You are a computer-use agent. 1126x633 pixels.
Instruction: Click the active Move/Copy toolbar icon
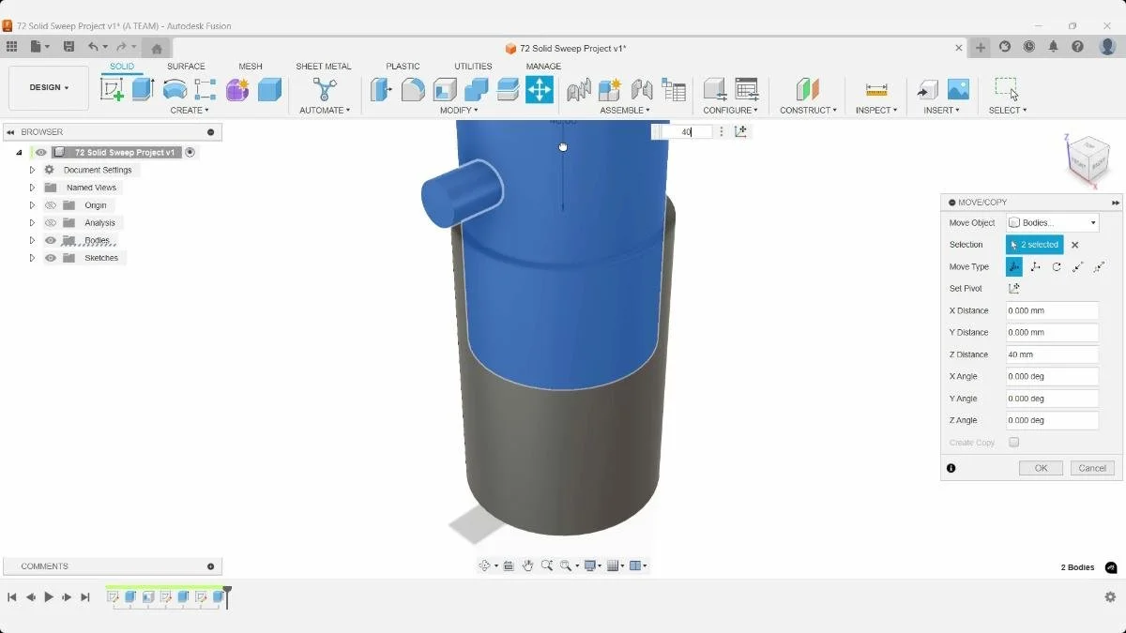click(540, 89)
